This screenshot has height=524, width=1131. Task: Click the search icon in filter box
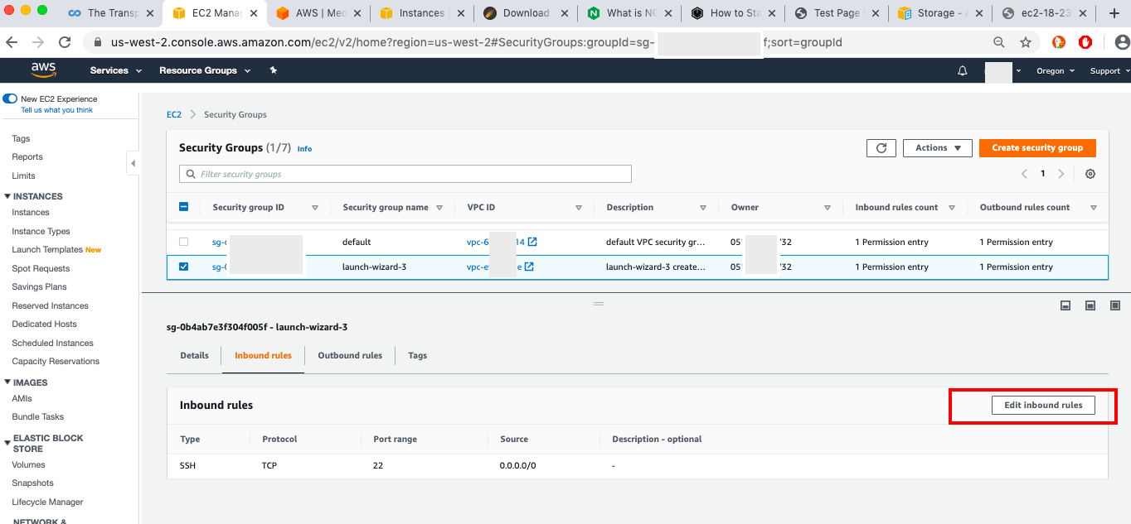click(192, 175)
